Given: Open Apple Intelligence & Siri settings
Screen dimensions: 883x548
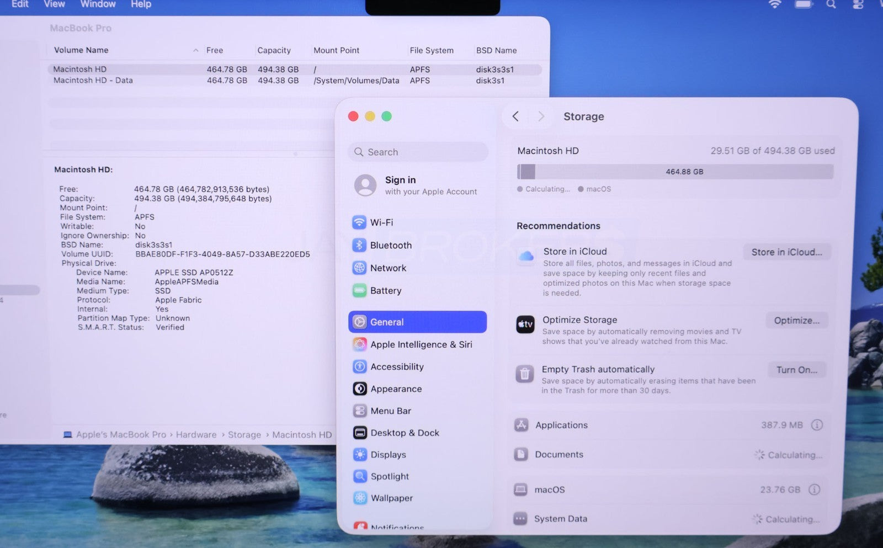Looking at the screenshot, I should click(421, 344).
